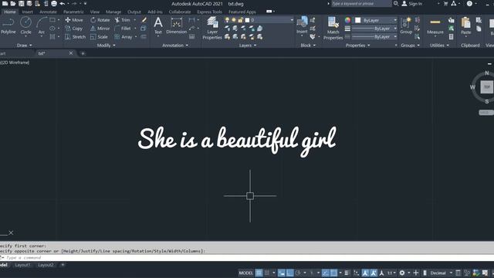Toggle object snap tracking in status bar
Screen dimensions: 494x278
click(326, 273)
